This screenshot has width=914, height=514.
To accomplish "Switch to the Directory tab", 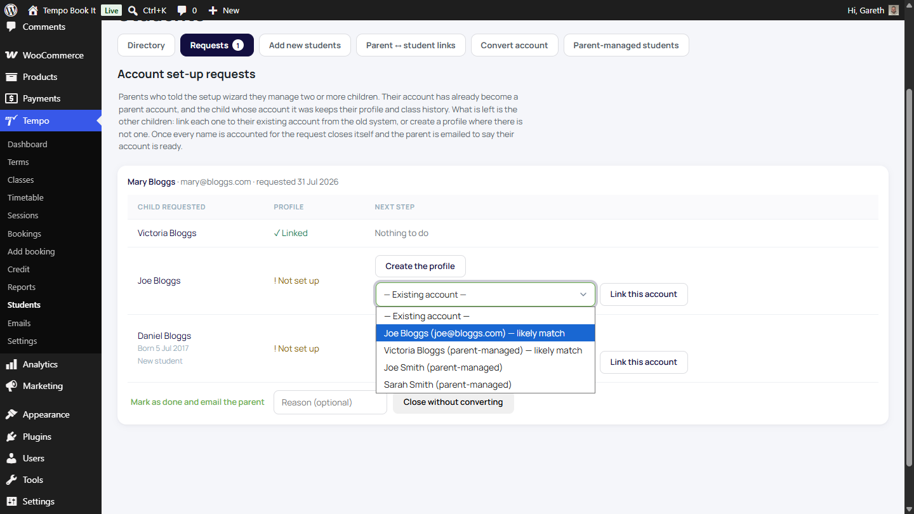I will tap(146, 45).
